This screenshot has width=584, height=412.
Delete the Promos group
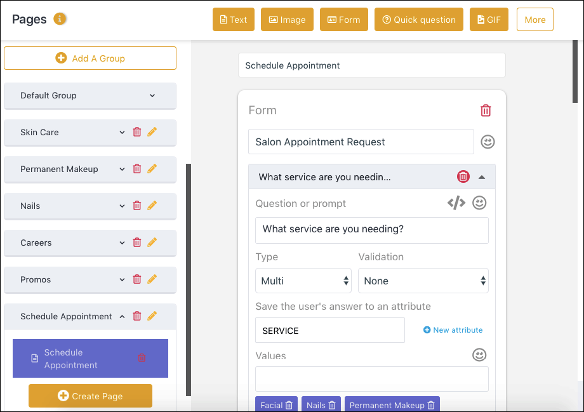[137, 279]
